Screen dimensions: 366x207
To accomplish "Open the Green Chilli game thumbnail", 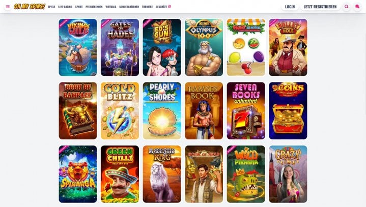I will point(120,174).
